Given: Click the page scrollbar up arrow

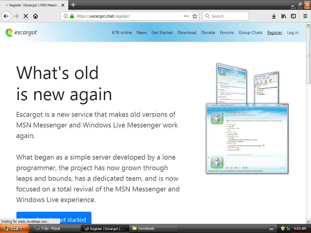Looking at the screenshot, I should click(x=309, y=25).
